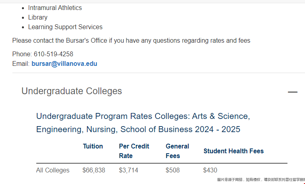305x184 pixels.
Task: Click the $66,838 tuition value
Action: pyautogui.click(x=94, y=170)
